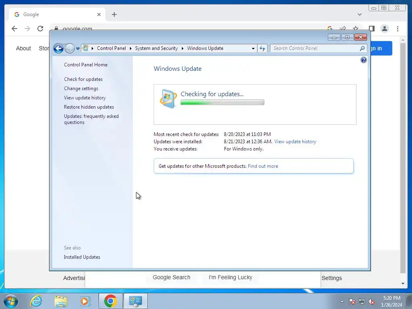This screenshot has width=412, height=309.
Task: Click Check for updates in sidebar
Action: [x=83, y=79]
